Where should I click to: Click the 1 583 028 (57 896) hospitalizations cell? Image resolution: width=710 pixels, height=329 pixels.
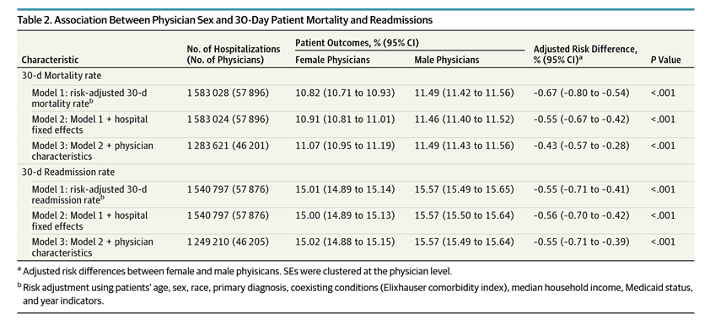coord(228,93)
